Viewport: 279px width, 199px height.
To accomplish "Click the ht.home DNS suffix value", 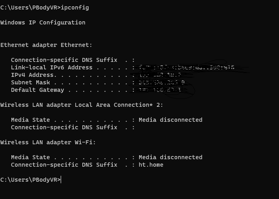I will 151,165.
